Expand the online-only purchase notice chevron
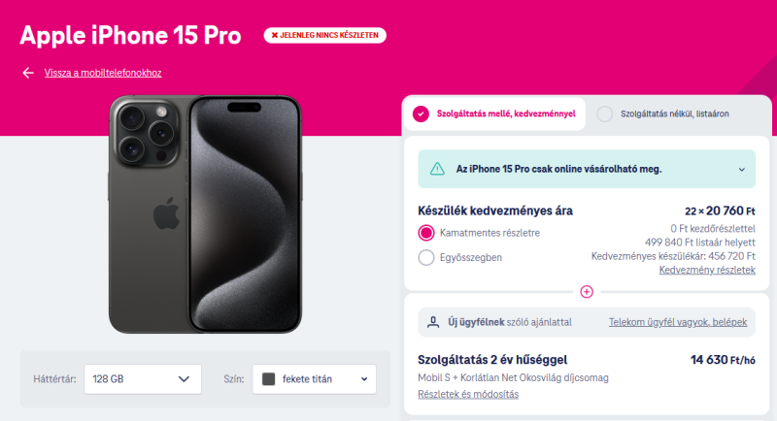The width and height of the screenshot is (777, 421). tap(742, 169)
